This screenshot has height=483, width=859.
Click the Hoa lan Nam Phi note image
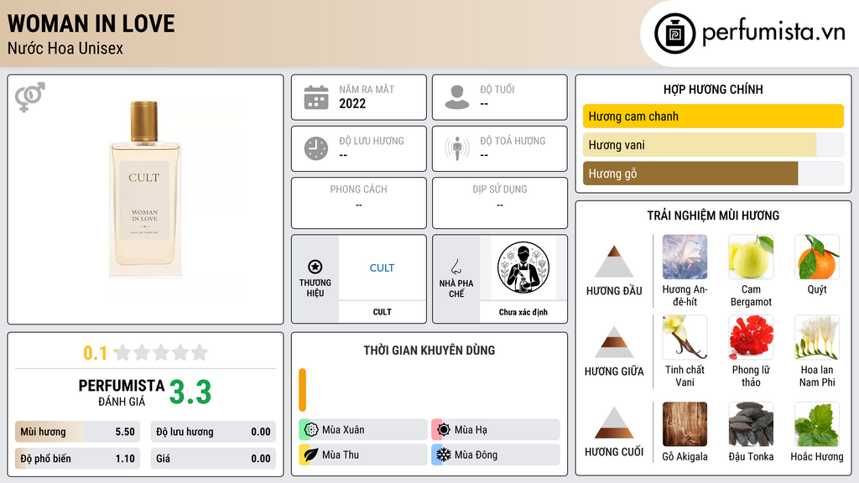pyautogui.click(x=817, y=337)
